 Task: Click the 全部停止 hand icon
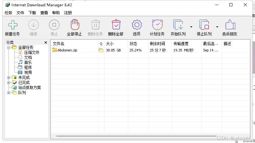pyautogui.click(x=75, y=24)
